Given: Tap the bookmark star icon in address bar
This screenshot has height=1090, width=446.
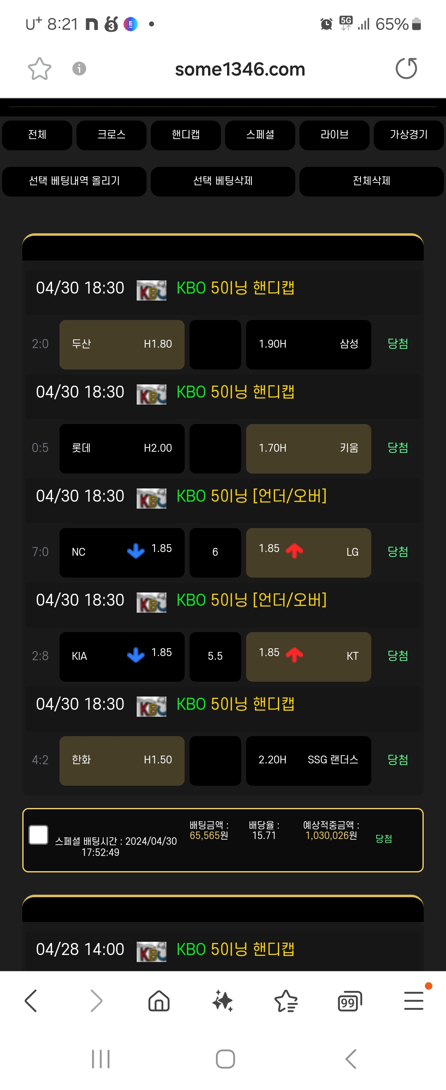Looking at the screenshot, I should pyautogui.click(x=39, y=69).
